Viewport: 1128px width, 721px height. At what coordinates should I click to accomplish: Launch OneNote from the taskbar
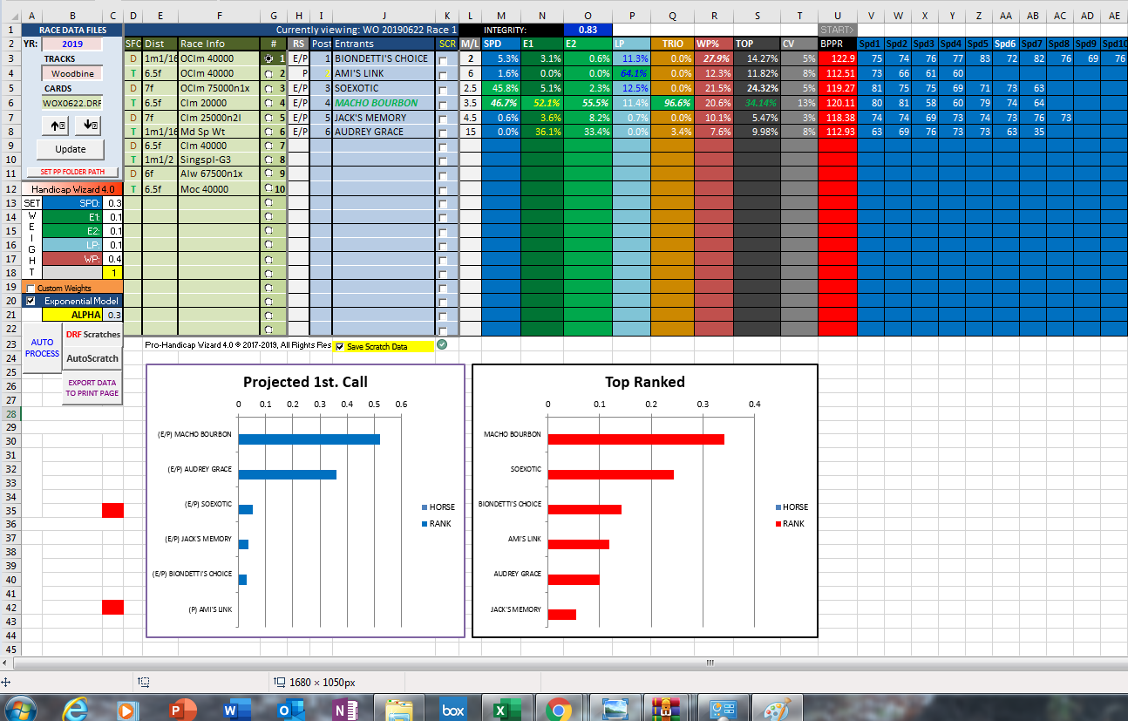tap(341, 709)
